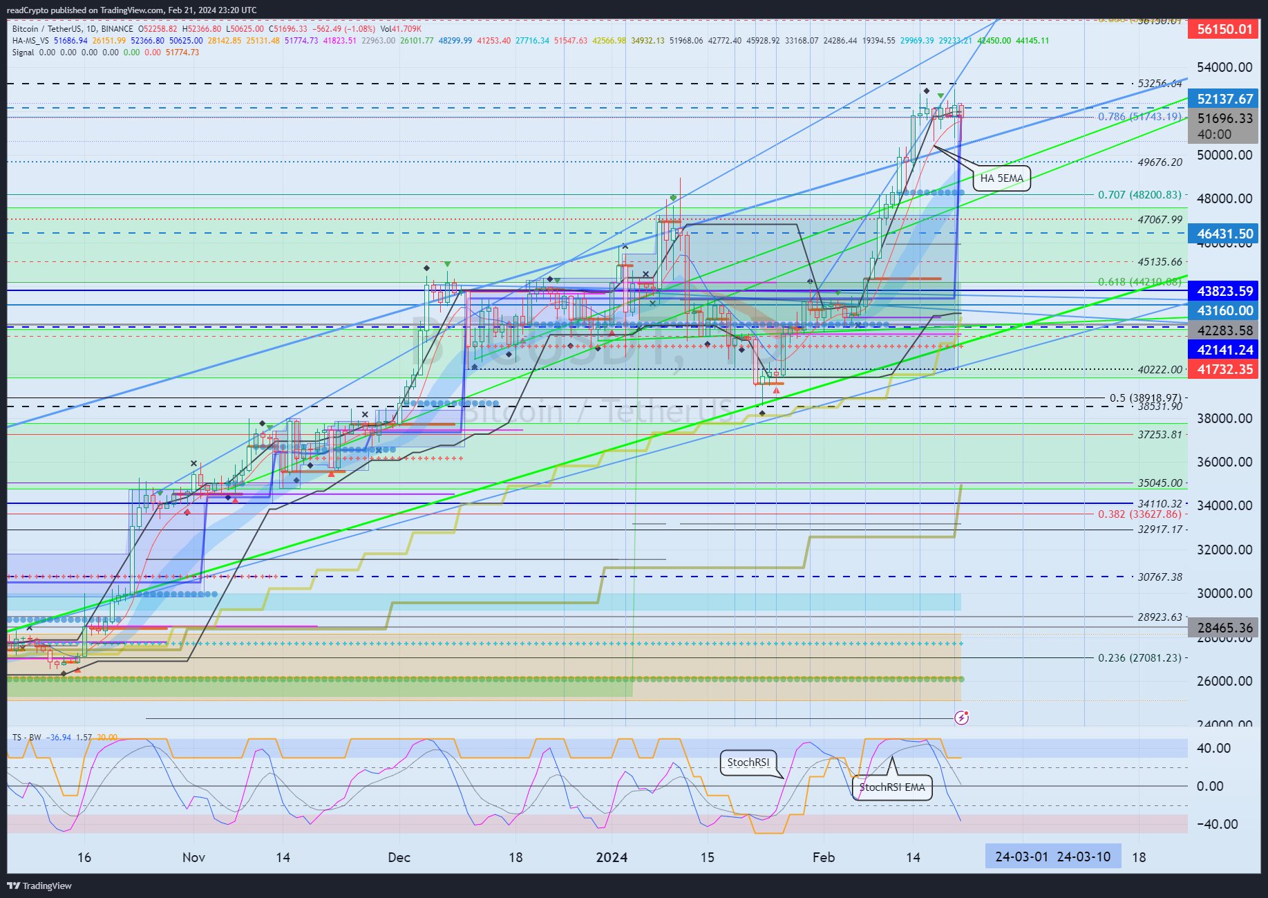Select the StochRSI callout label
1268x898 pixels.
tap(748, 763)
